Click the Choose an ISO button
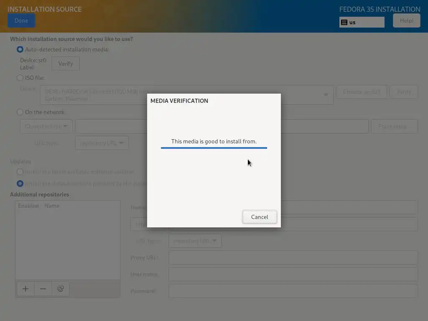The height and width of the screenshot is (321, 428). coord(362,92)
